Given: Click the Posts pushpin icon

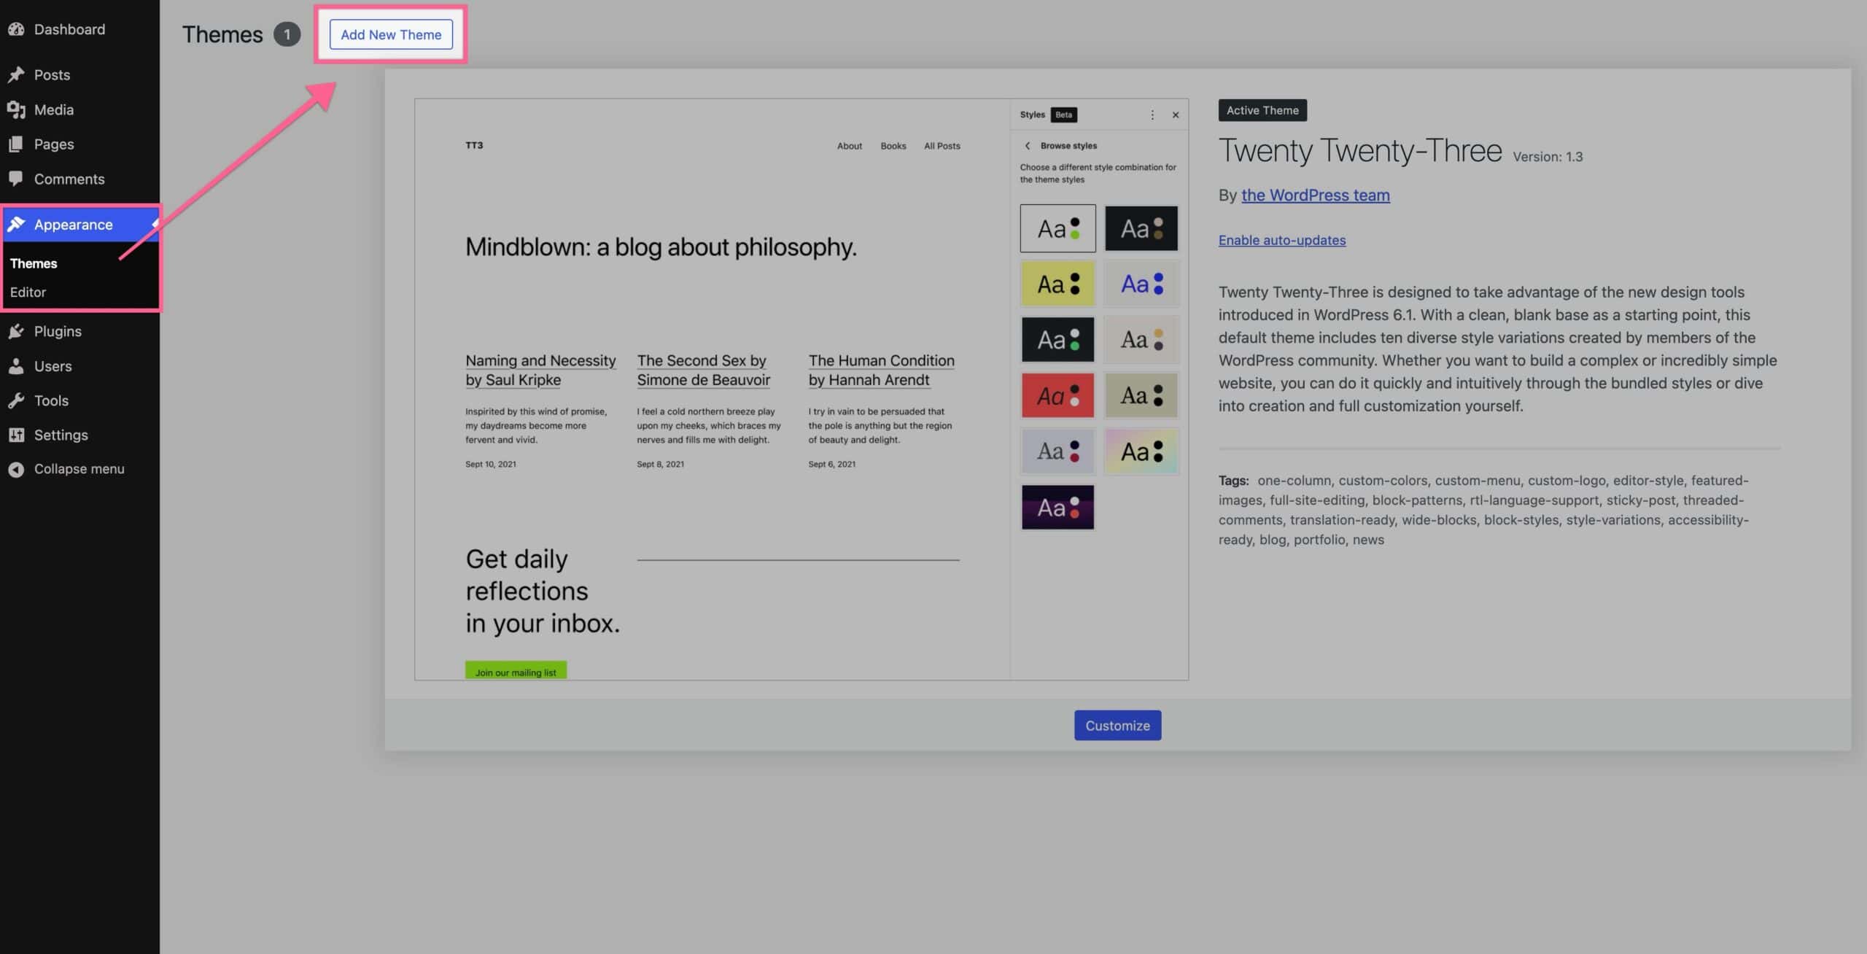Looking at the screenshot, I should click(16, 74).
